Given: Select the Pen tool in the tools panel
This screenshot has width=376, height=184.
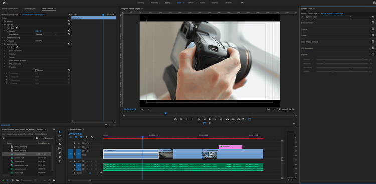Looking at the screenshot, I should (60, 153).
